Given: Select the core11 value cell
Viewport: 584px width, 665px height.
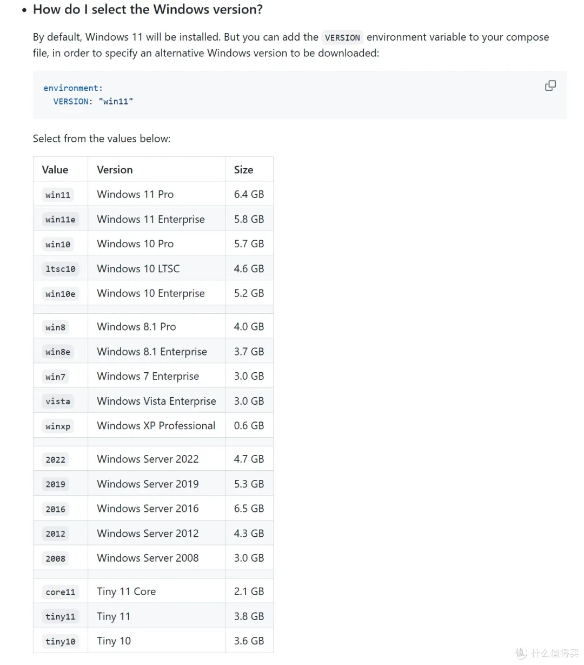Looking at the screenshot, I should coord(61,592).
